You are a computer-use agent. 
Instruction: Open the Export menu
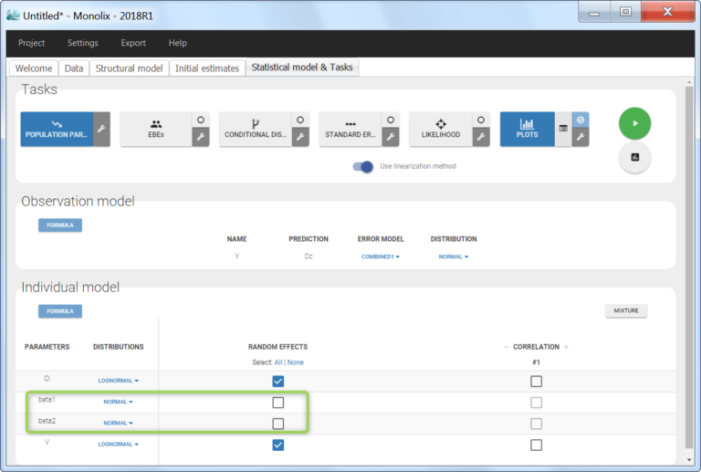133,43
